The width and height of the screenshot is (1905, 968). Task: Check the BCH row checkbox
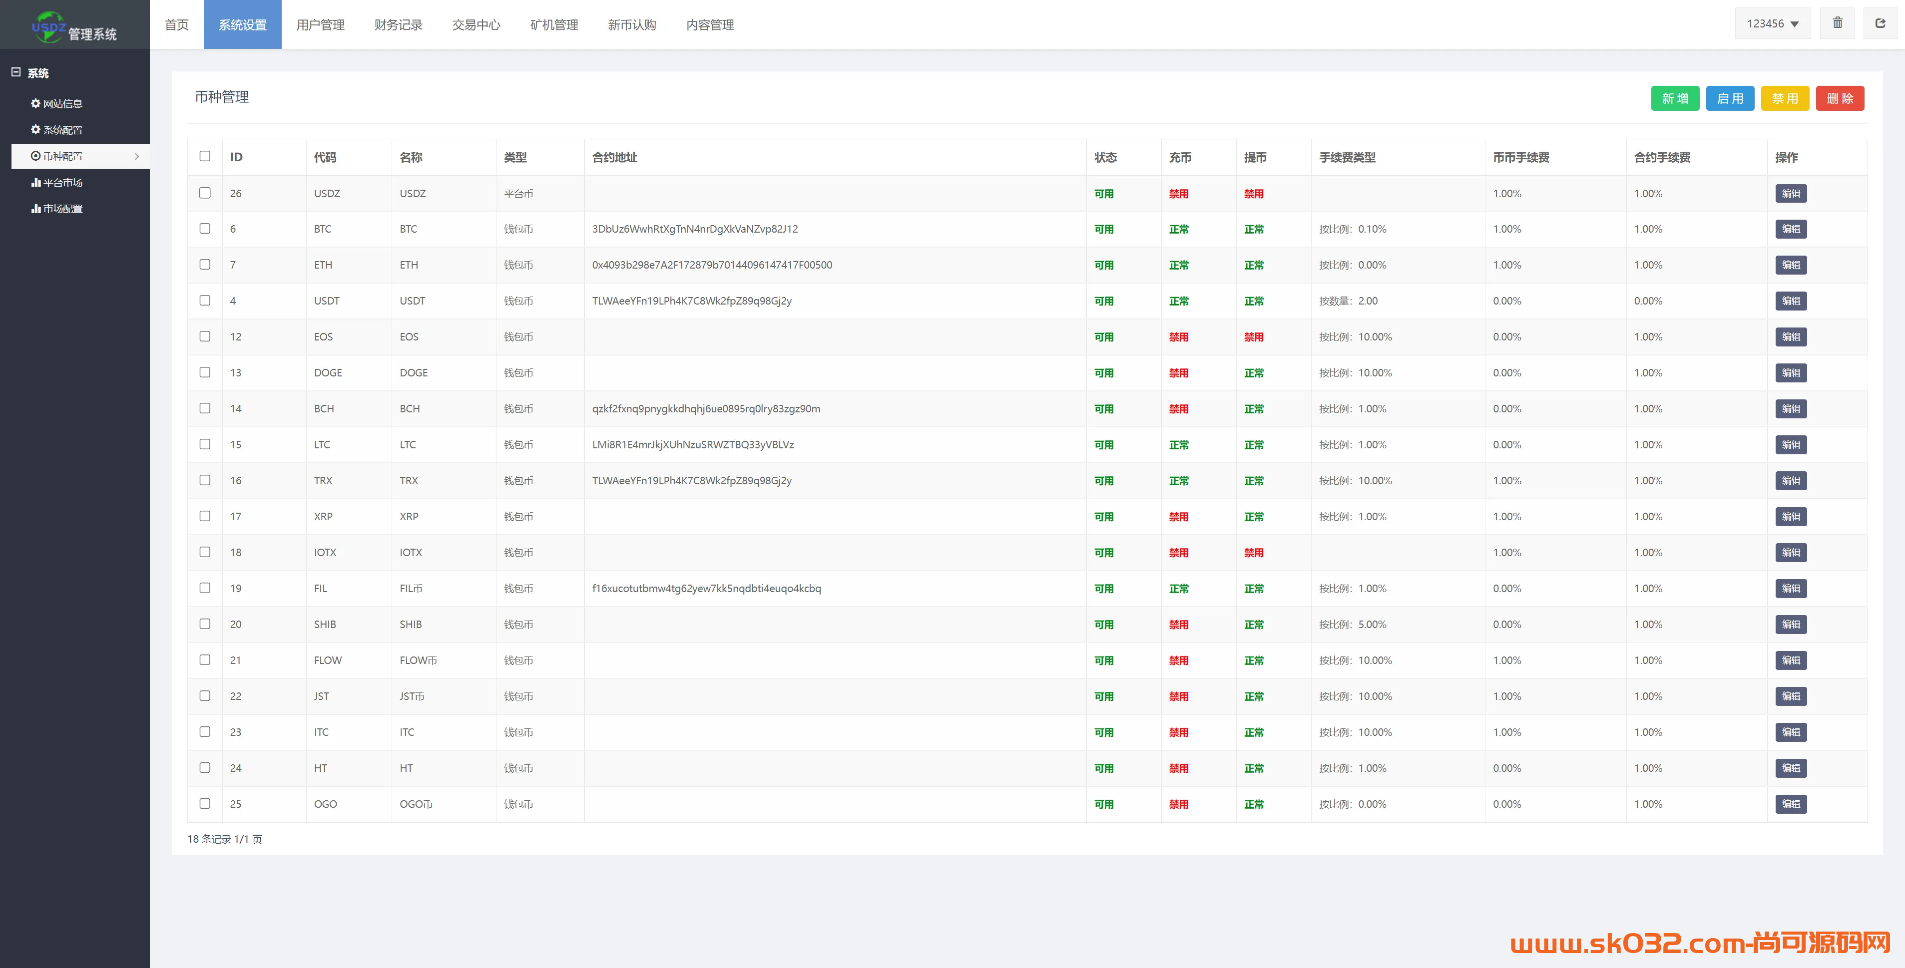205,408
